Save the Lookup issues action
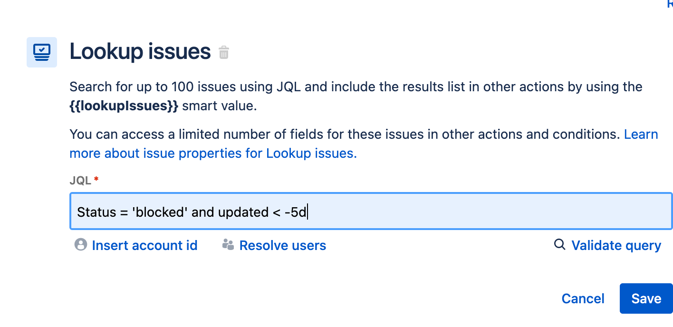Viewport: 673px width, 327px height. [646, 298]
